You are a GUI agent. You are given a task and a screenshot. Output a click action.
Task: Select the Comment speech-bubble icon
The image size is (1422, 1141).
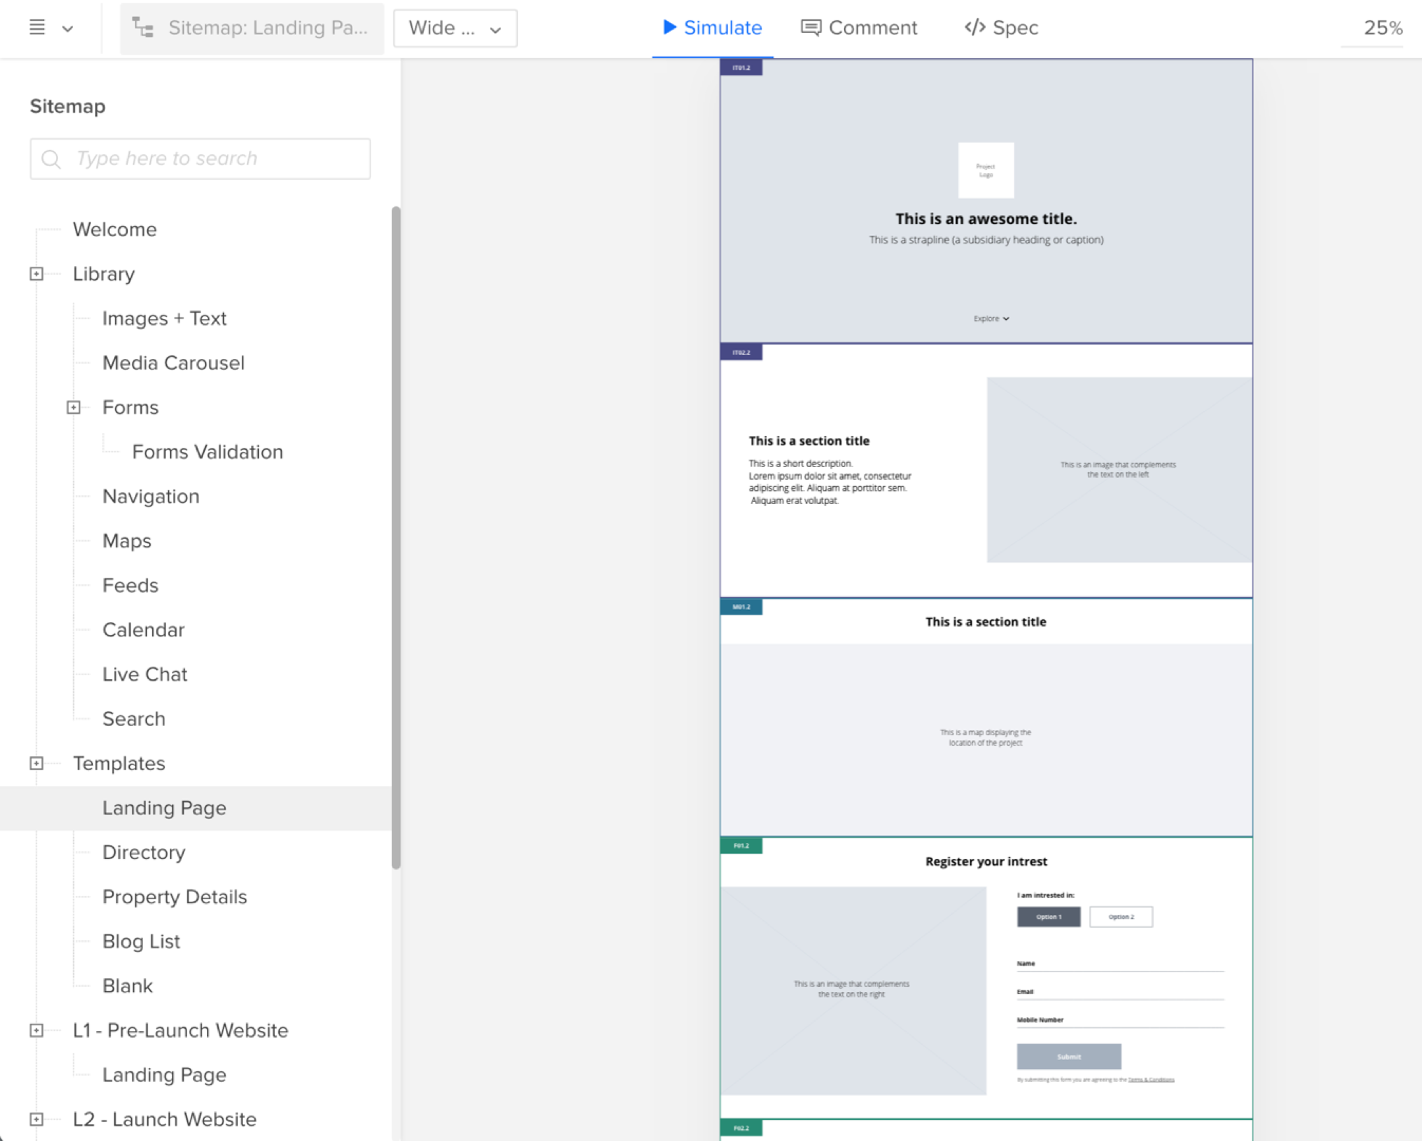811,28
